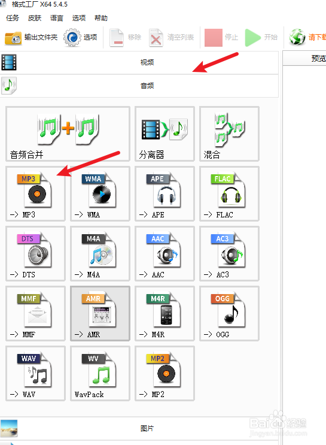Click the 选项 gear toolbar button

[81, 38]
